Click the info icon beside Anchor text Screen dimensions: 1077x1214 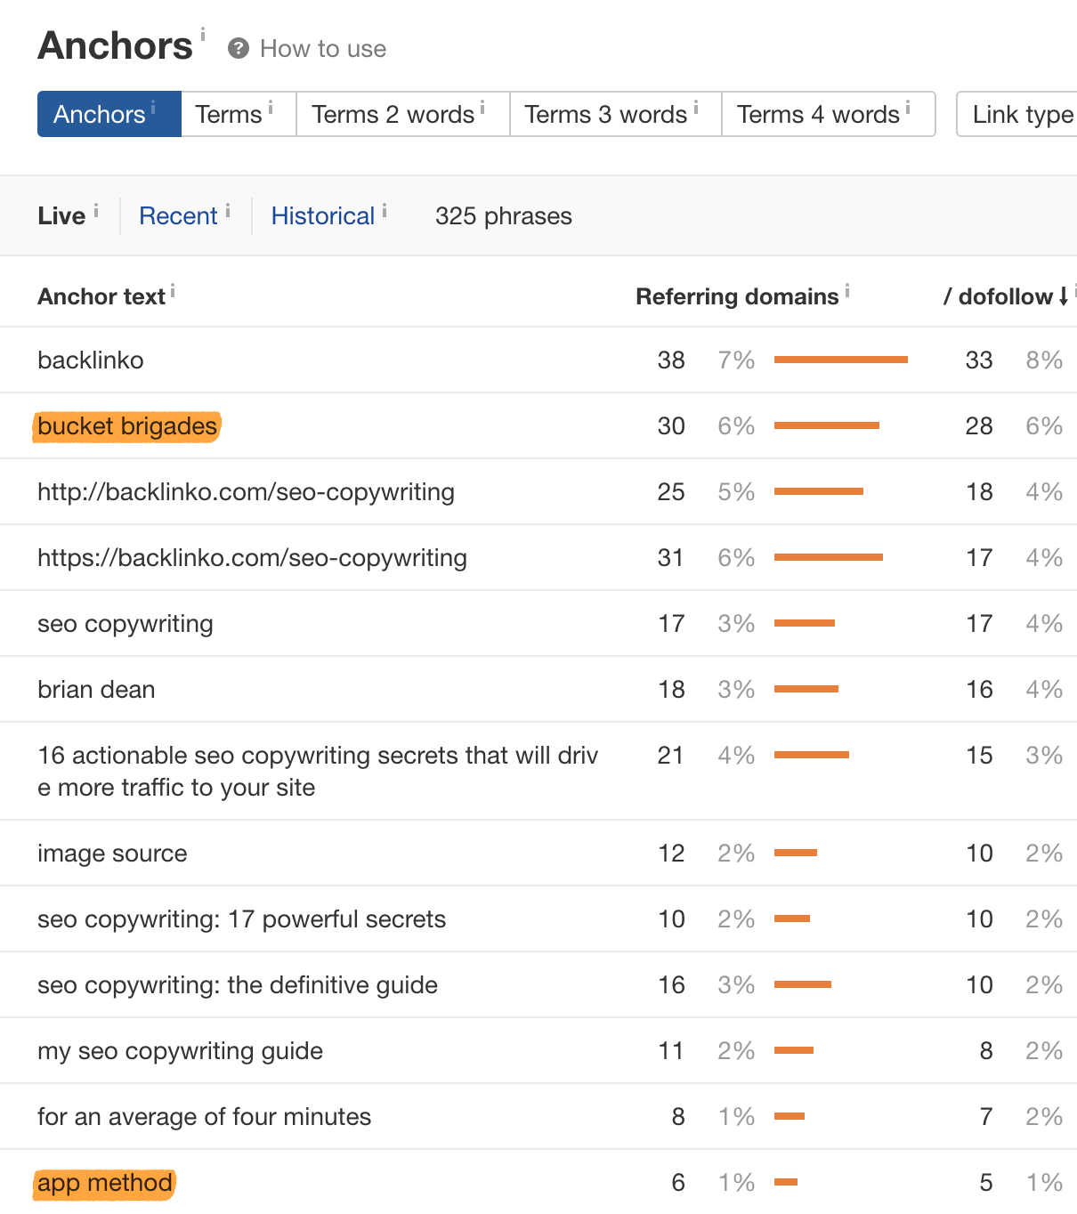coord(173,290)
